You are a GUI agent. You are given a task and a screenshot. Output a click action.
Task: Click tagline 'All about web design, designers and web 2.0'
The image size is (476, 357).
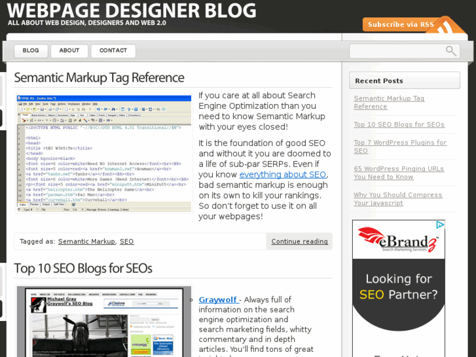pyautogui.click(x=87, y=23)
